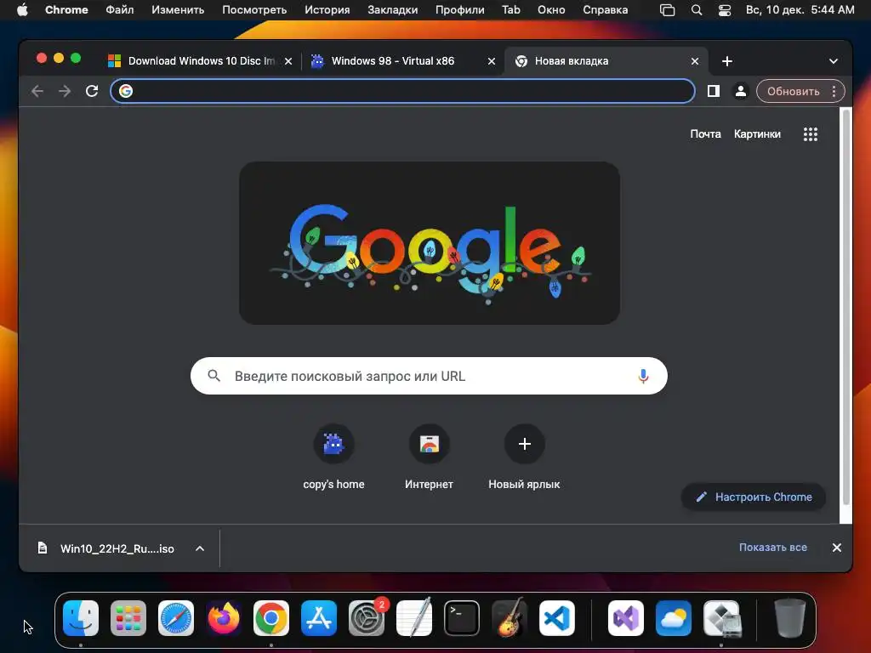Open Spotlight search in the menu bar

point(696,10)
